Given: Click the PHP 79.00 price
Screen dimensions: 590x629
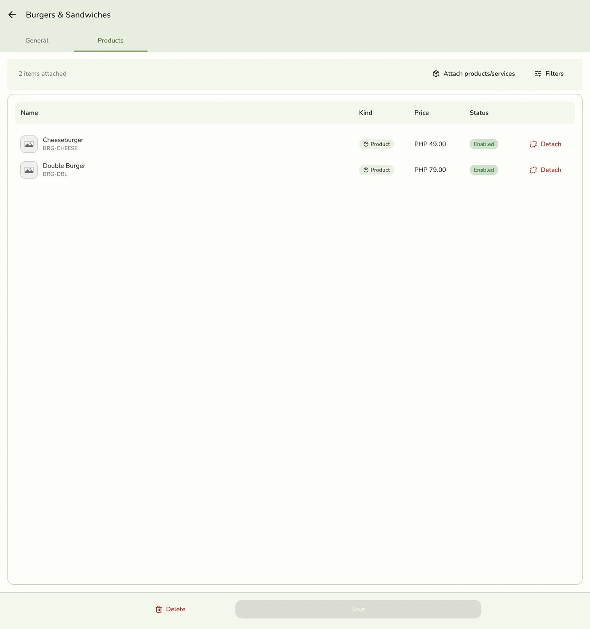Looking at the screenshot, I should pos(430,170).
